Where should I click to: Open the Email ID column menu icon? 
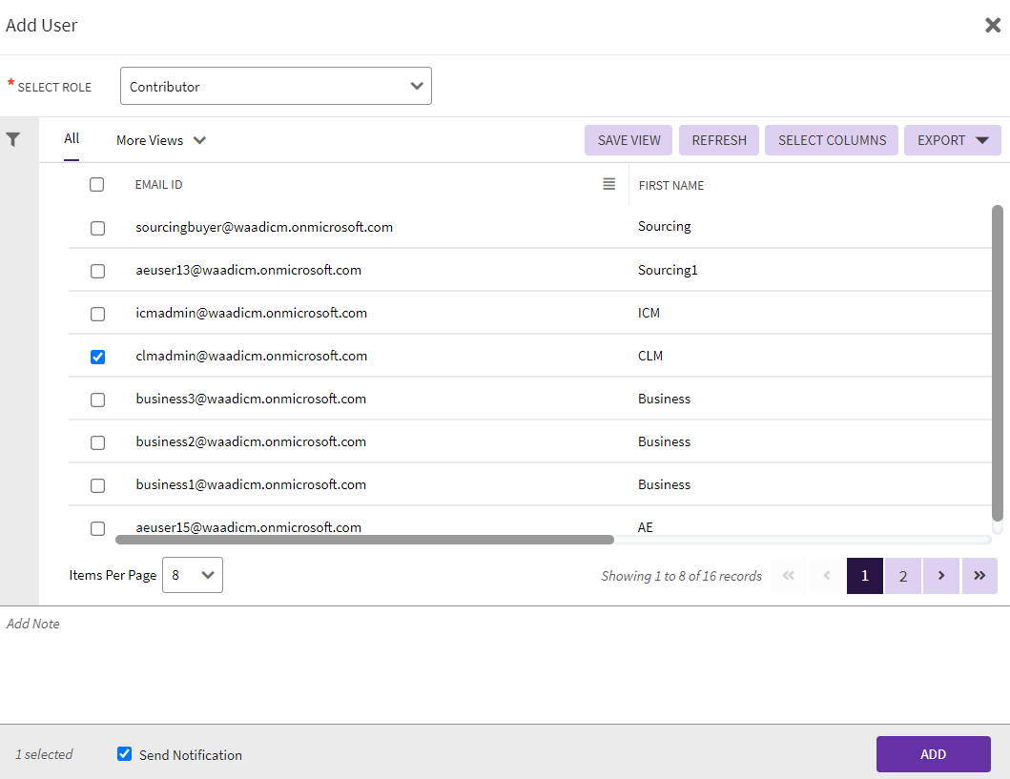[608, 184]
